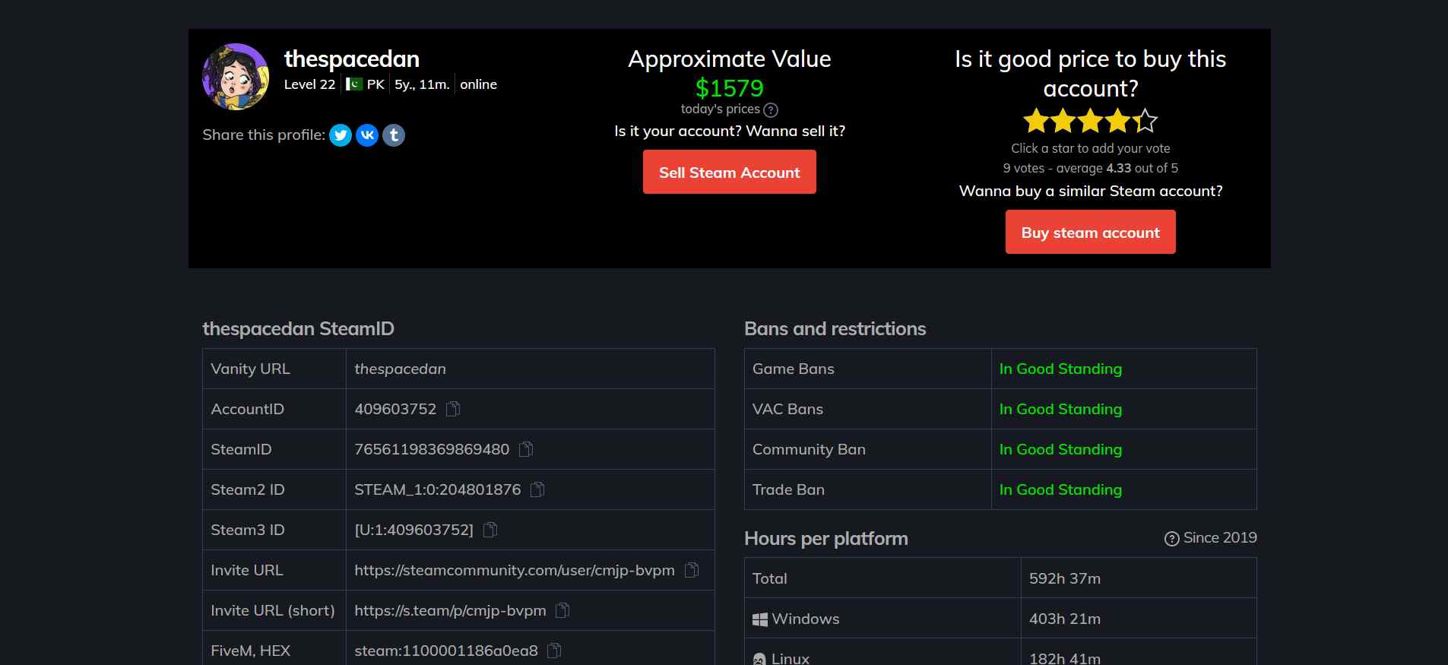This screenshot has width=1448, height=665.
Task: Select the Windows hours 403h 21m
Action: [1065, 619]
